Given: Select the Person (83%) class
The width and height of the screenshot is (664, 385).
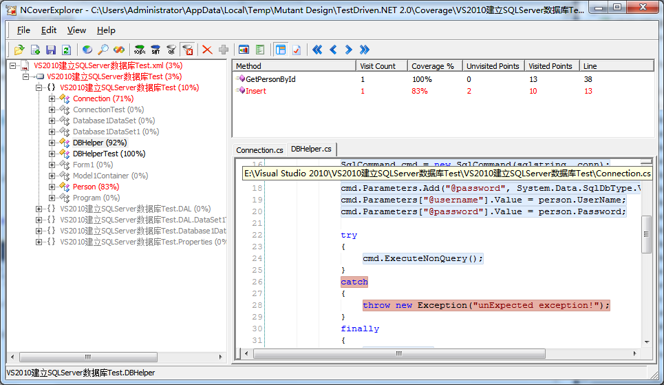Looking at the screenshot, I should click(96, 187).
